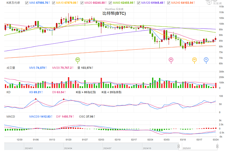Click the MA10 67879.86 value label
The image size is (227, 151).
click(x=67, y=3)
